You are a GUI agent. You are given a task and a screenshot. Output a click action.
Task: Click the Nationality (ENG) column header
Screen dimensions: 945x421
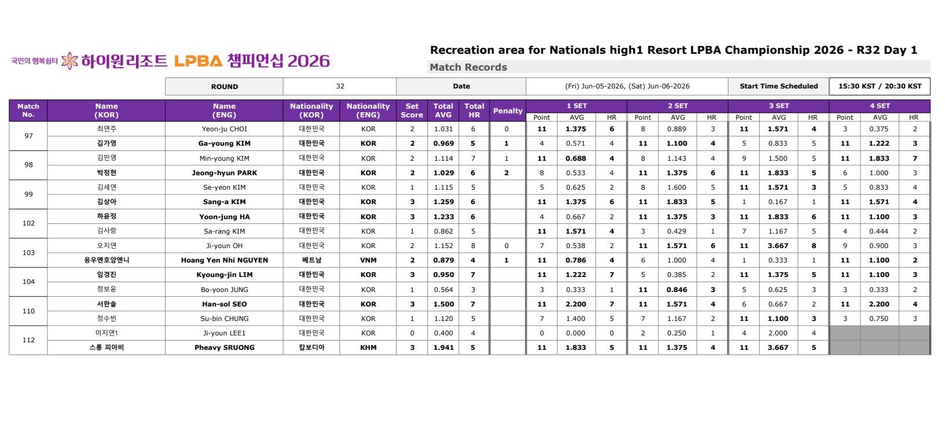[x=368, y=110]
